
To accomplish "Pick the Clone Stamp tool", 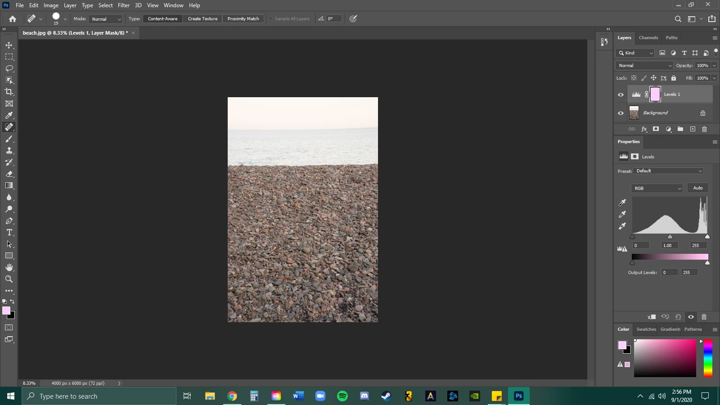I will tap(9, 150).
